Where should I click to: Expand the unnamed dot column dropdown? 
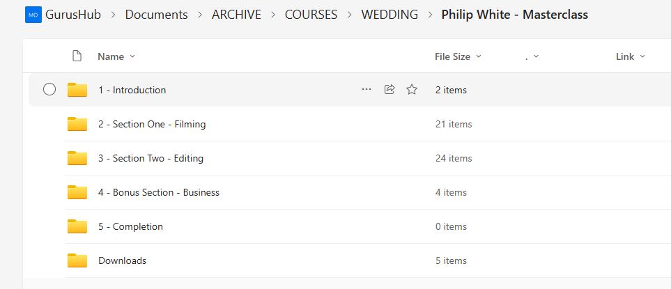(532, 56)
